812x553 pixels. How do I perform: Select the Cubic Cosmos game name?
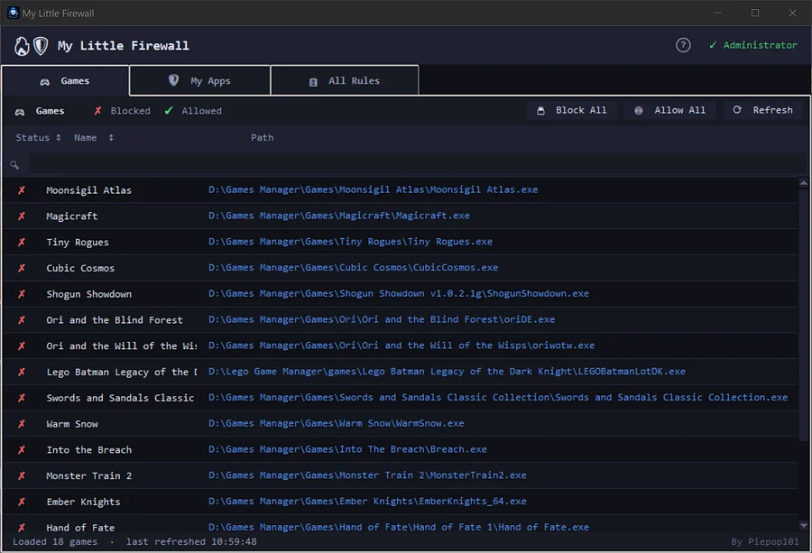[x=80, y=268]
